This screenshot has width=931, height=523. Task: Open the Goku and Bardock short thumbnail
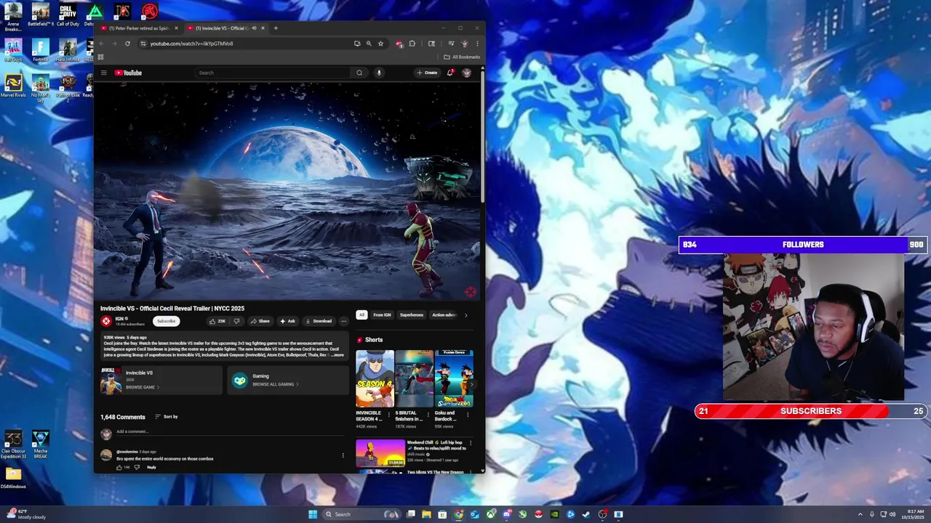coord(454,378)
